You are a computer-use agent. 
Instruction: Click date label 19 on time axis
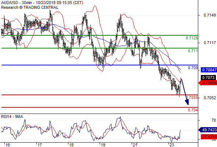(x=103, y=145)
